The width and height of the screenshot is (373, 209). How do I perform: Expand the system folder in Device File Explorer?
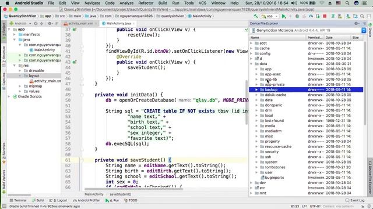coord(256,162)
